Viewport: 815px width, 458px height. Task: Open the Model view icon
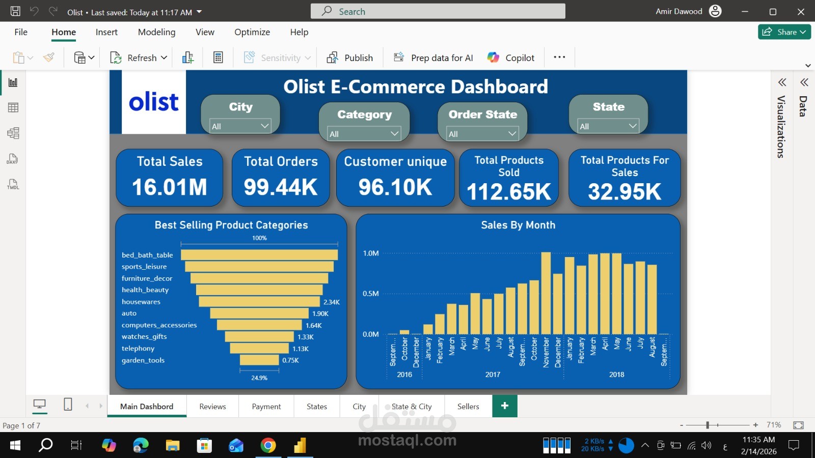tap(13, 133)
